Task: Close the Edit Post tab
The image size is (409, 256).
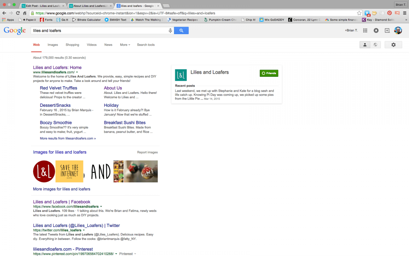Action: coord(63,6)
